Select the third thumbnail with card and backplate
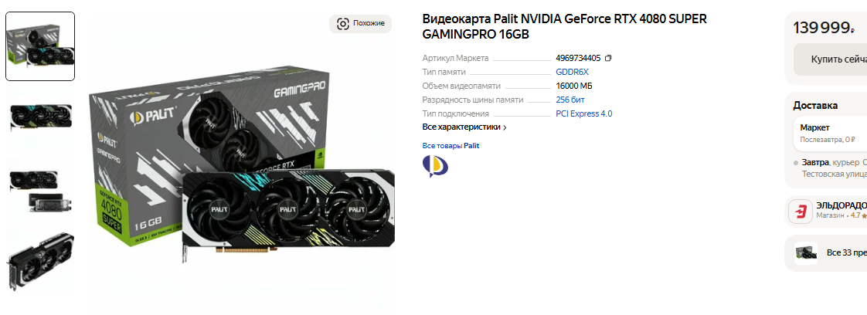 (x=40, y=191)
